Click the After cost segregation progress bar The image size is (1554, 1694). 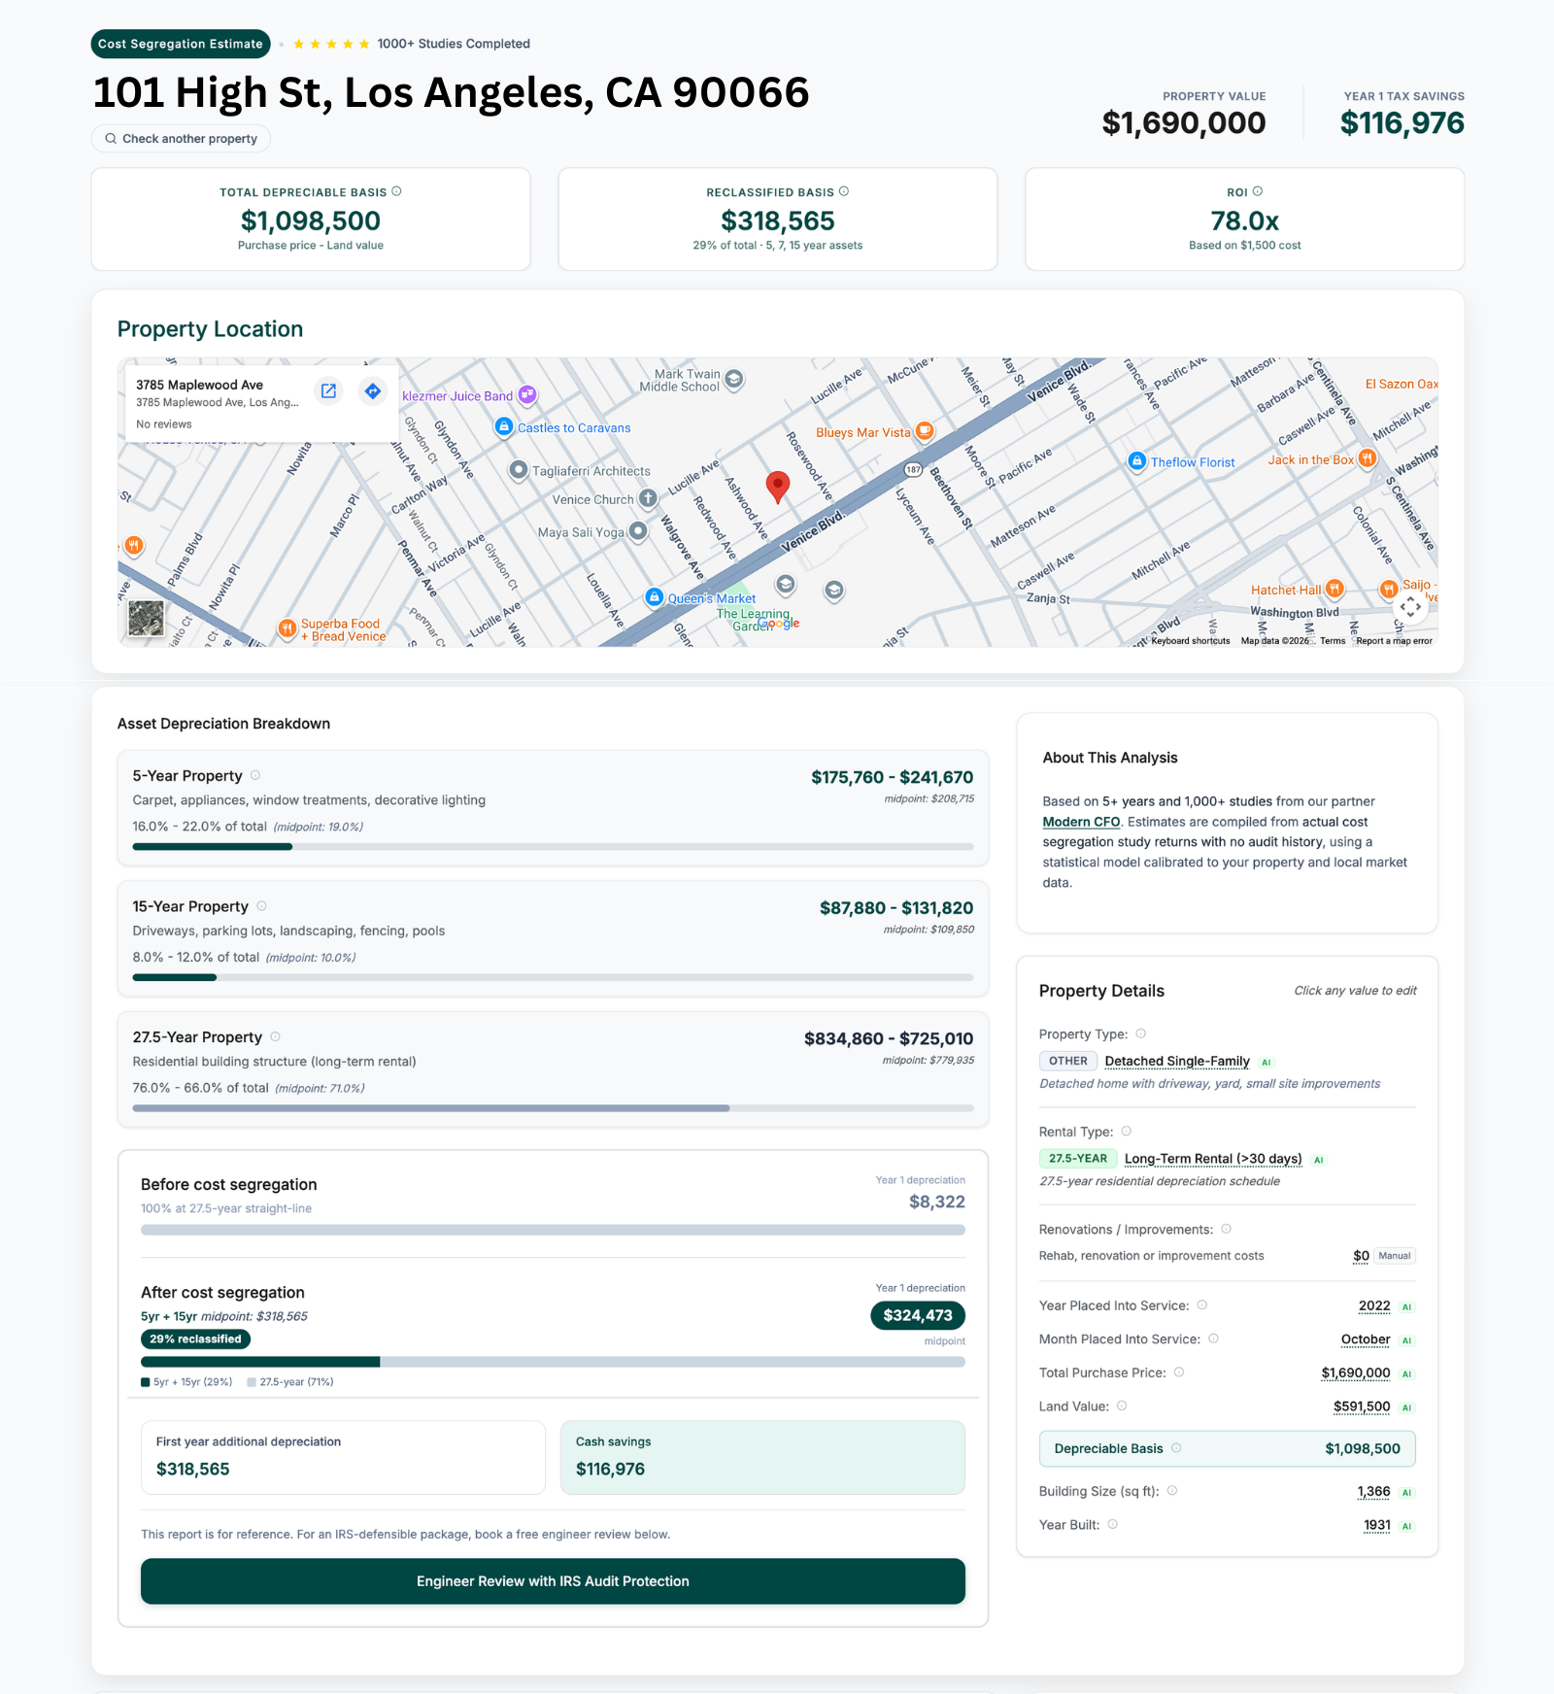pyautogui.click(x=553, y=1362)
